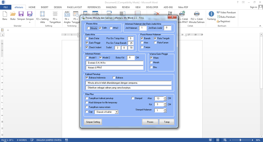Check Tampilkan nama notaris
The height and width of the screenshot is (142, 263).
point(87,107)
